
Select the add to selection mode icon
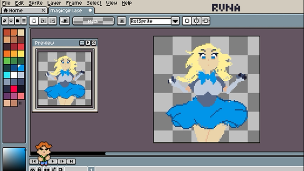point(43,21)
